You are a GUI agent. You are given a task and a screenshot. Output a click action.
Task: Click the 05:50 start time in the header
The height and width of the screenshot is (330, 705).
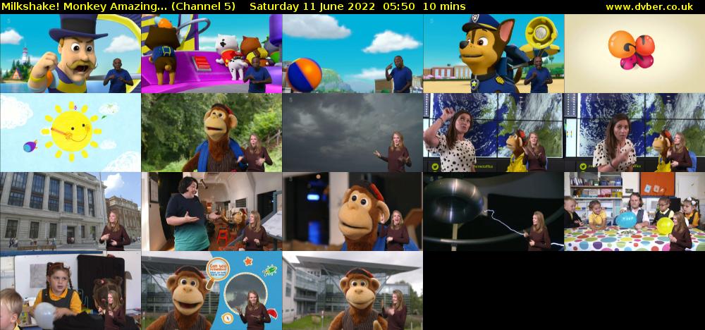coord(400,7)
